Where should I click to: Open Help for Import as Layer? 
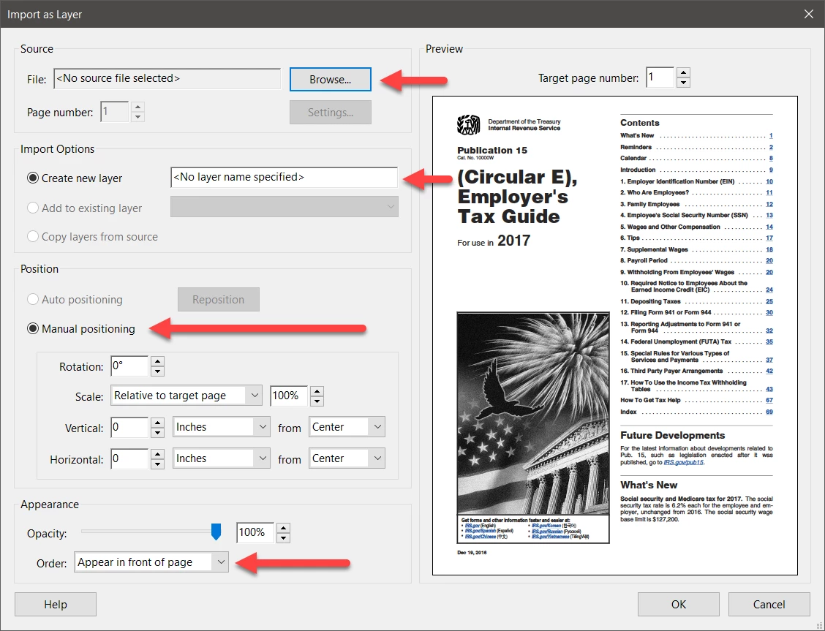(56, 604)
